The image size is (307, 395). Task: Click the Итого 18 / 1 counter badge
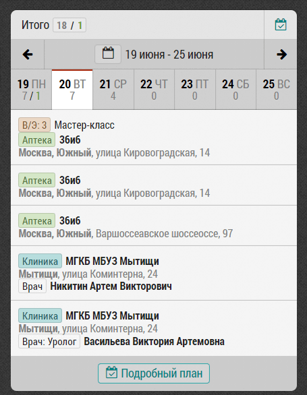[69, 25]
